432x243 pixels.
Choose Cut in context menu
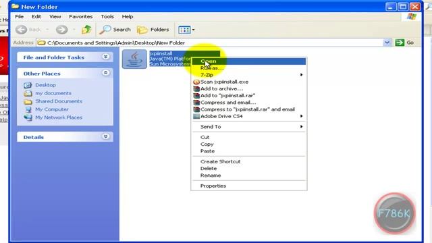(249, 137)
